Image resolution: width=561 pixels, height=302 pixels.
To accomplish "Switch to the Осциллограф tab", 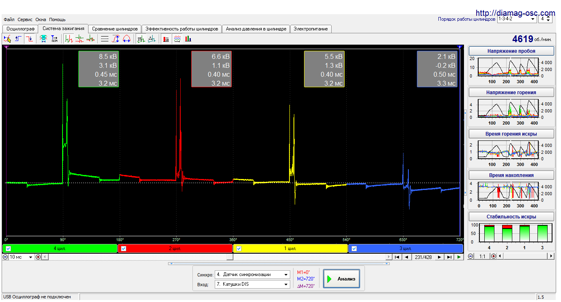I will [21, 29].
